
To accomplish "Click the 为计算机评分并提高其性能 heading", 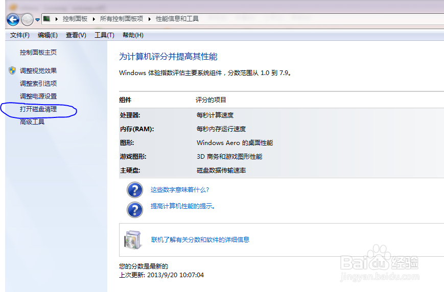I will click(x=168, y=57).
